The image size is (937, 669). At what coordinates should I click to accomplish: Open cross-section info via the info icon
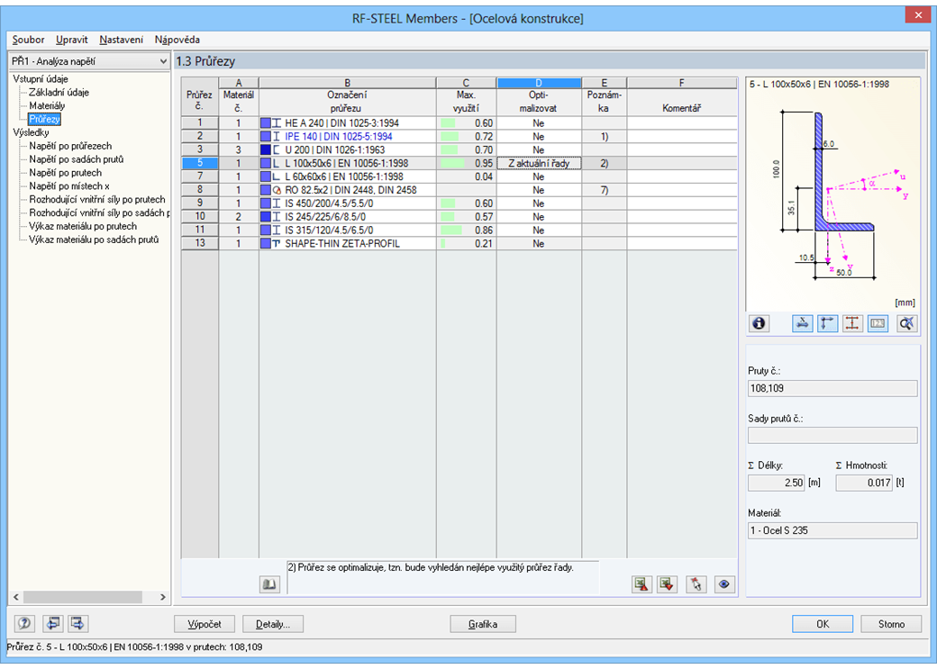759,323
